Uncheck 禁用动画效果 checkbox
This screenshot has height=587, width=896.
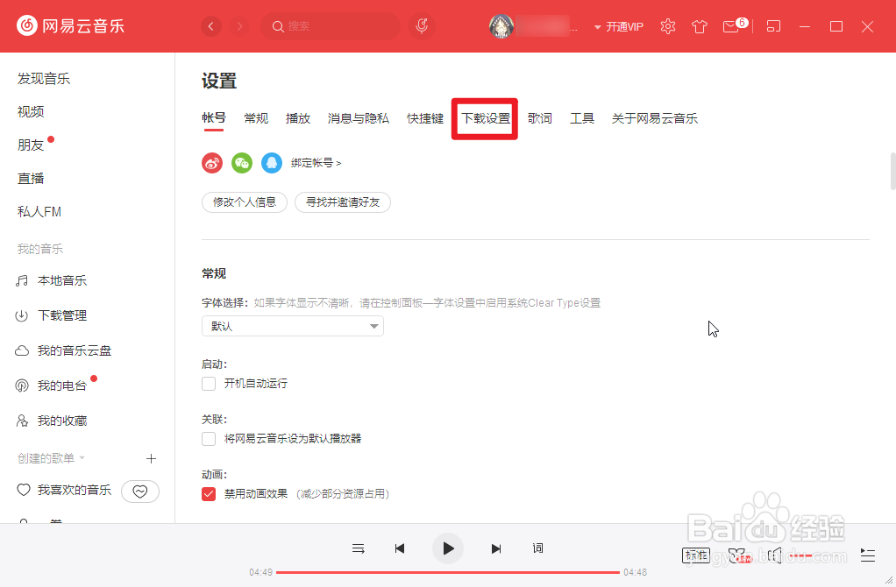click(x=209, y=494)
